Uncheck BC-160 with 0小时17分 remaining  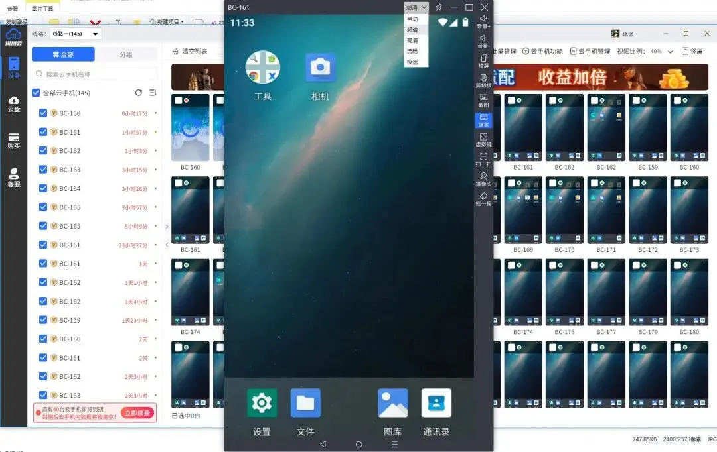(43, 113)
